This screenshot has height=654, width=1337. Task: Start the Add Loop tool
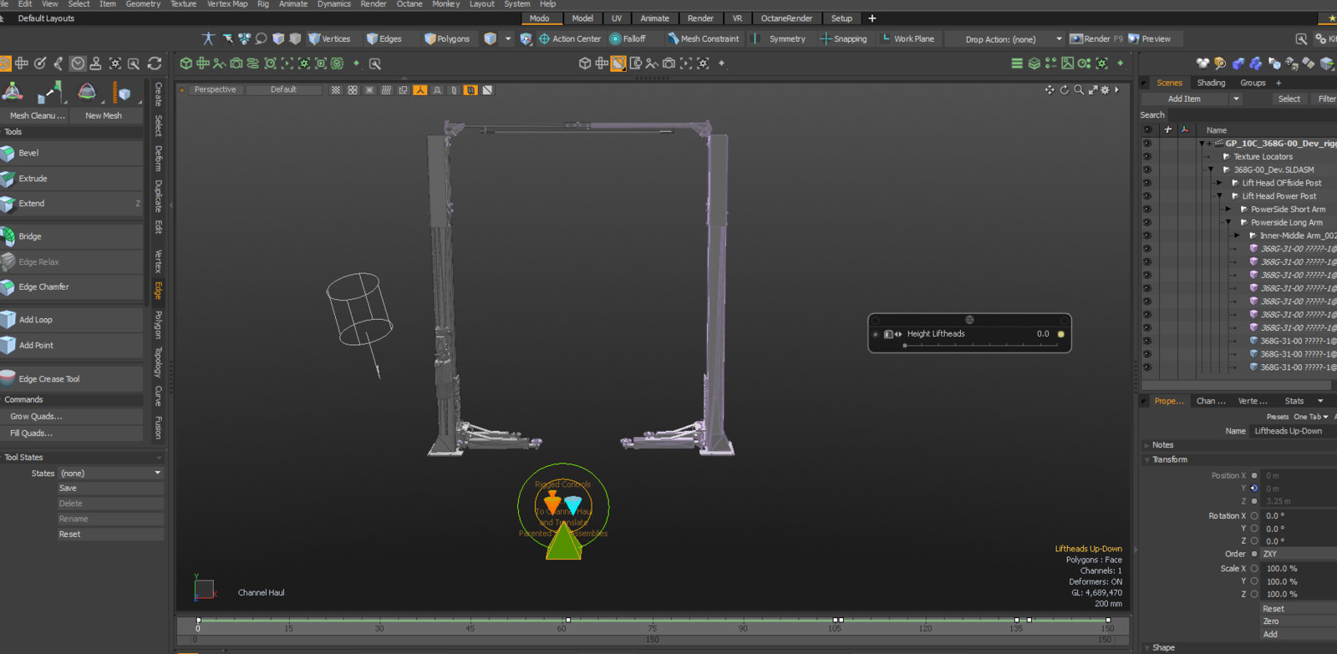coord(71,320)
